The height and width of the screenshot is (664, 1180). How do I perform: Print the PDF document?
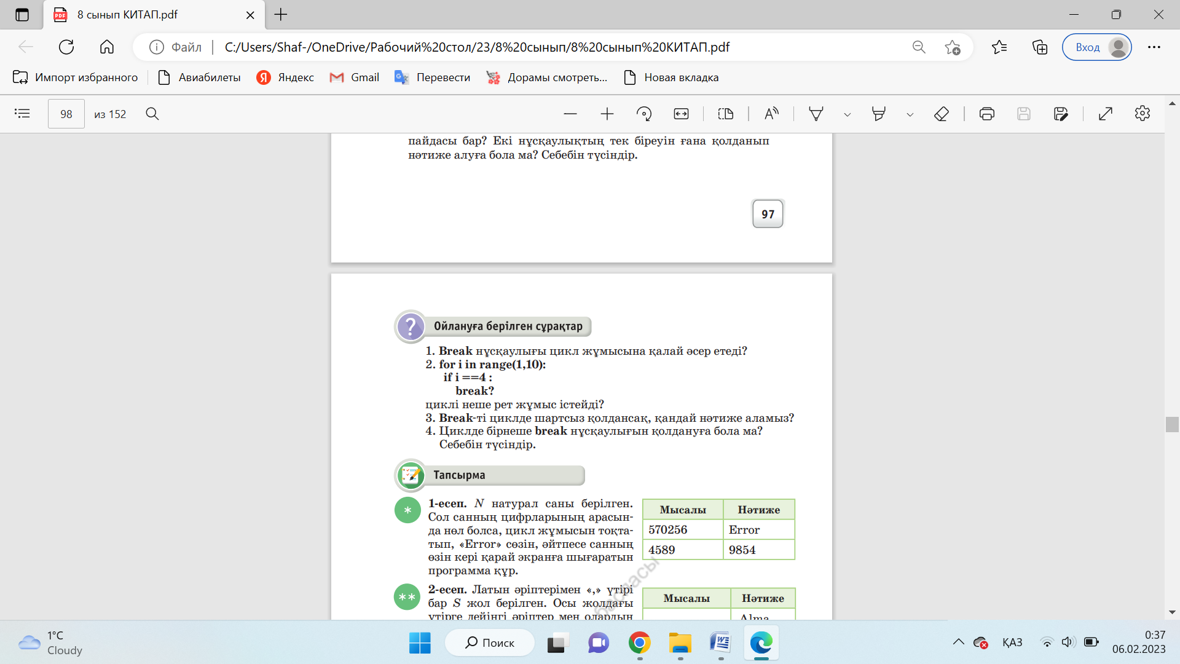(987, 114)
